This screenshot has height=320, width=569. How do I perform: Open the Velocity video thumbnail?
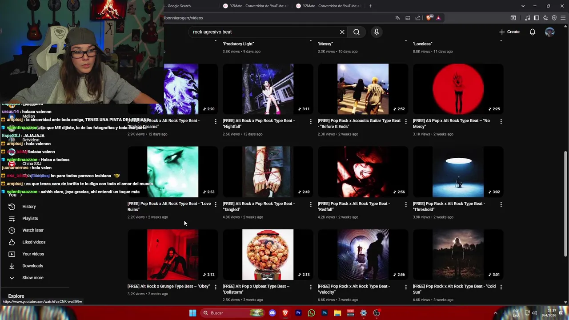tap(363, 255)
